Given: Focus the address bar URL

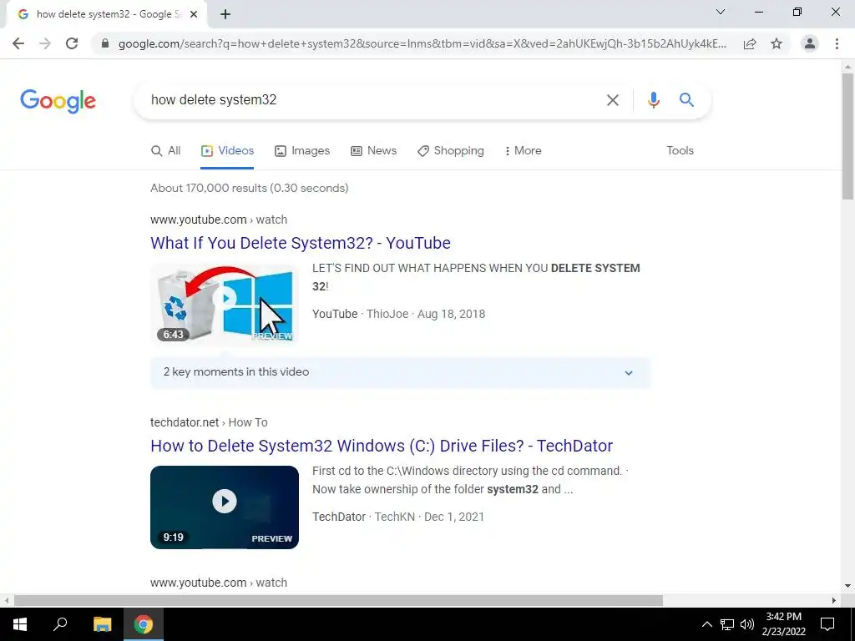Looking at the screenshot, I should [422, 43].
